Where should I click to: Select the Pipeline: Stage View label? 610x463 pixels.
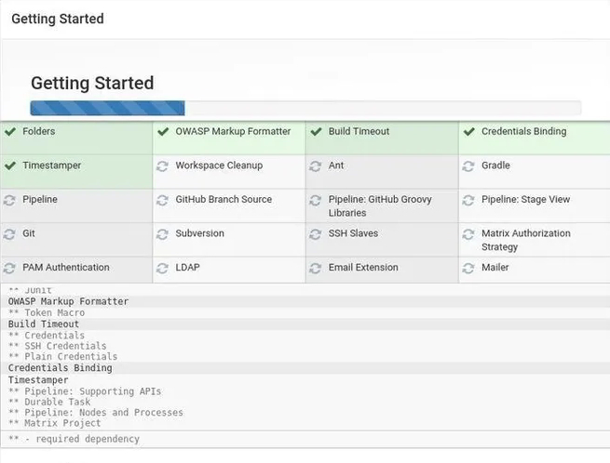pos(525,200)
